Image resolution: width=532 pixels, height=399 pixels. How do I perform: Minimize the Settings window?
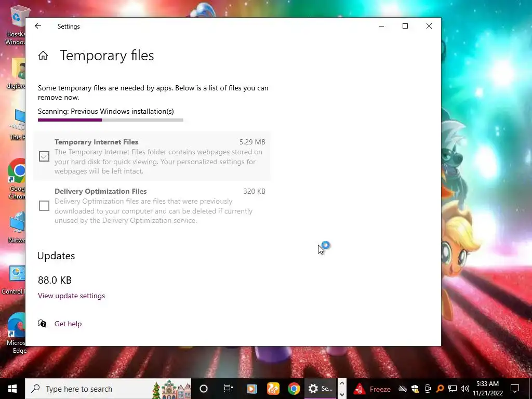tap(381, 26)
